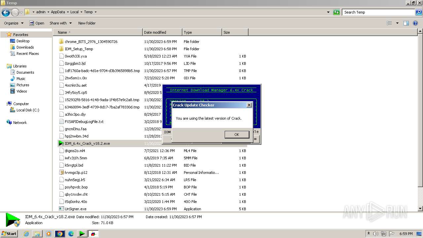The width and height of the screenshot is (423, 238).
Task: Open Downloads in the navigation pane
Action: 25,47
